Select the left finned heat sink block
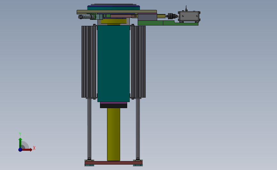Viewport: 277px width, 170px height. (89, 62)
